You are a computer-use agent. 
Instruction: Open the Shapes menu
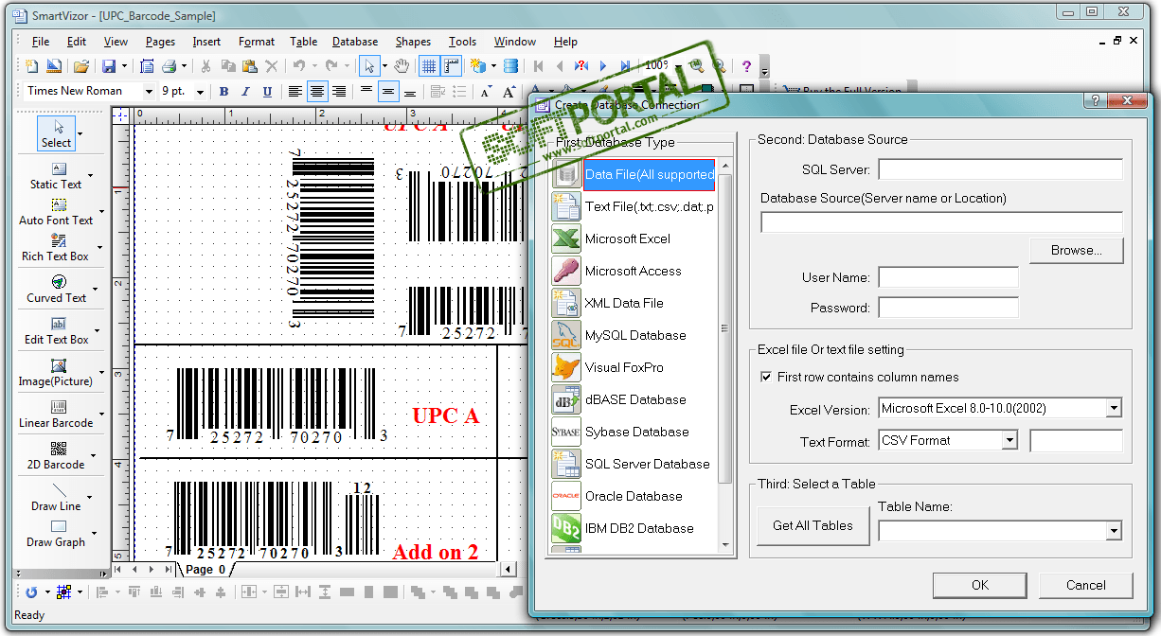(413, 42)
